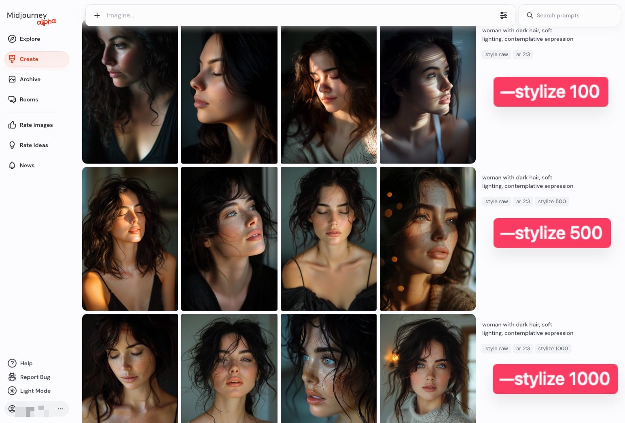Open the Rooms chat icon
This screenshot has height=423, width=625.
12,99
